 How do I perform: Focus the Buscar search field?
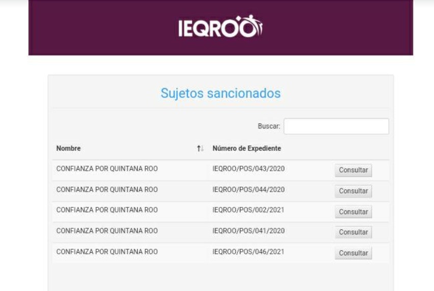pyautogui.click(x=336, y=126)
